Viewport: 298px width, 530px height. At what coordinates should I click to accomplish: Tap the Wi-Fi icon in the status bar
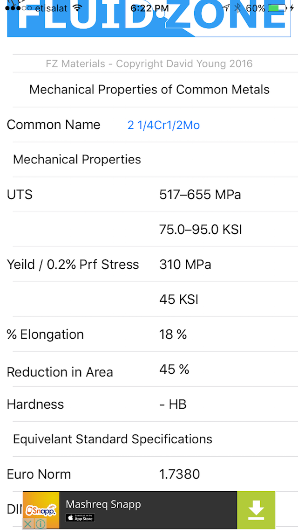pyautogui.click(x=78, y=8)
